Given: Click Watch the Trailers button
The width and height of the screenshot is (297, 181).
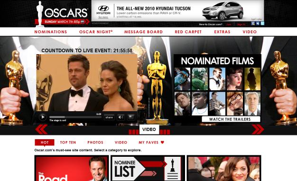Looking at the screenshot, I should tap(231, 119).
